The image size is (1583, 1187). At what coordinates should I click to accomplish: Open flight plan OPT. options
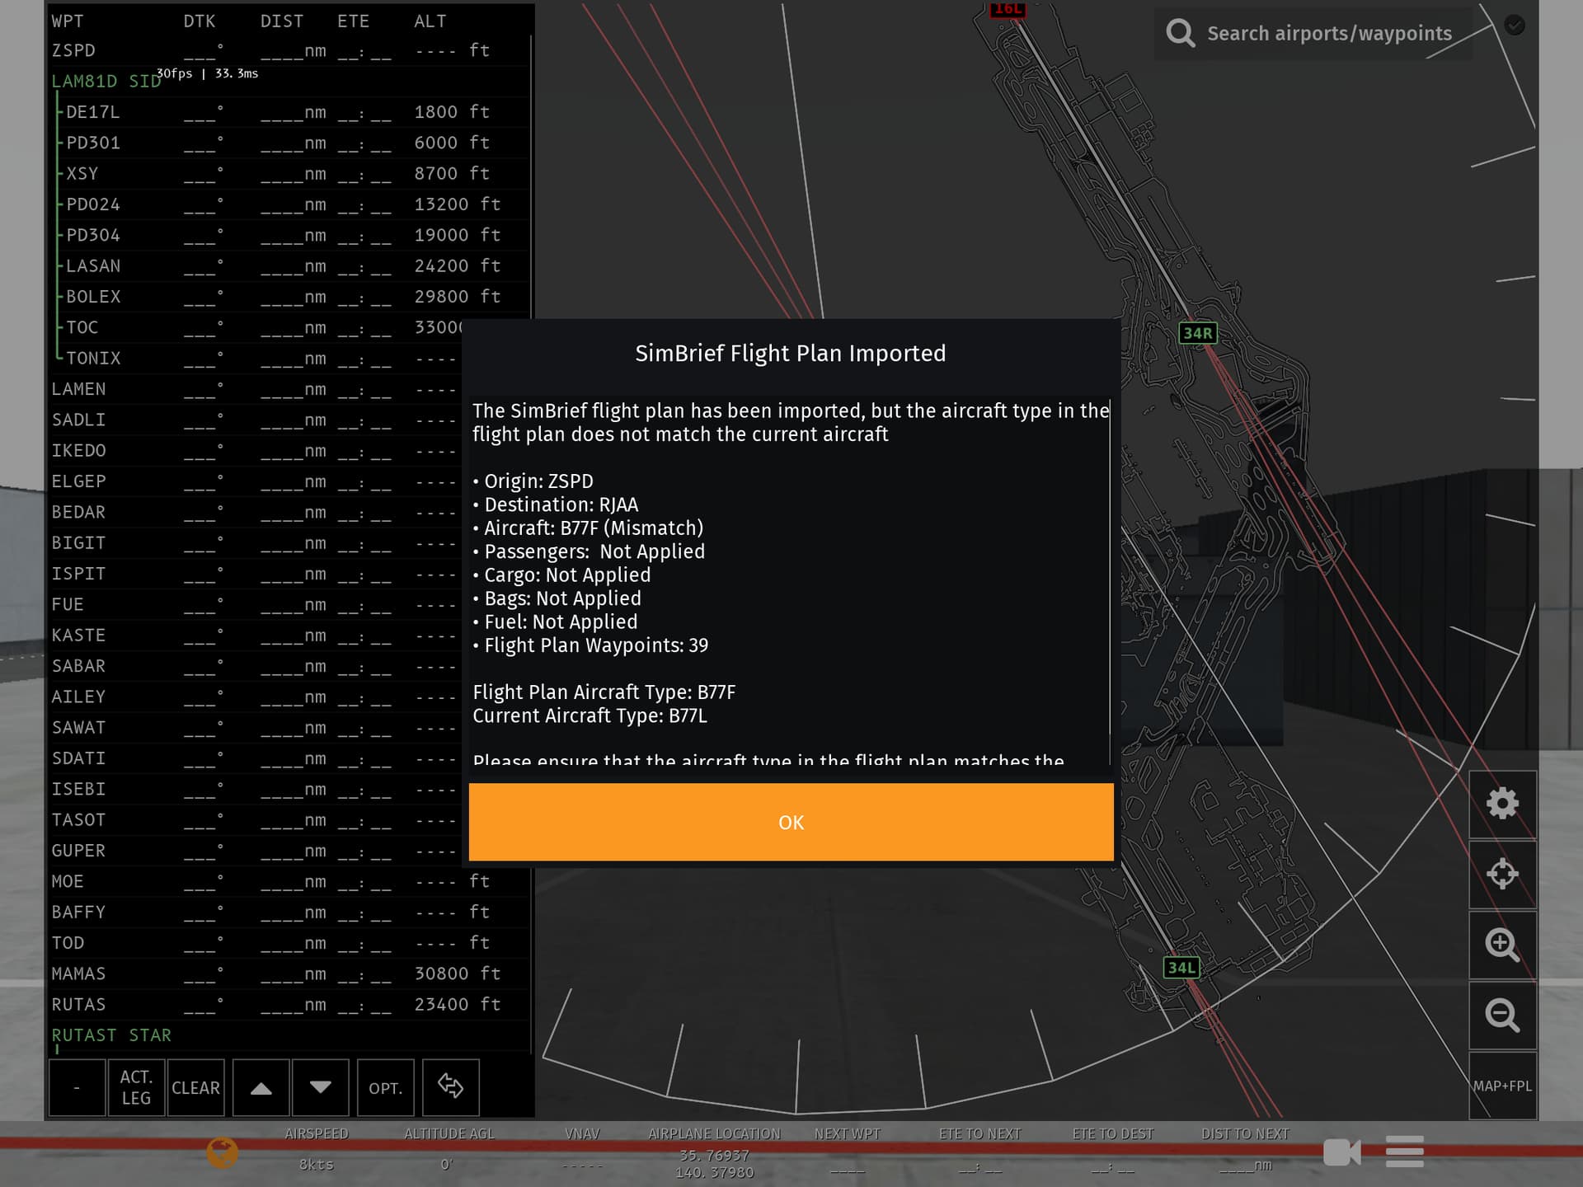pyautogui.click(x=385, y=1087)
